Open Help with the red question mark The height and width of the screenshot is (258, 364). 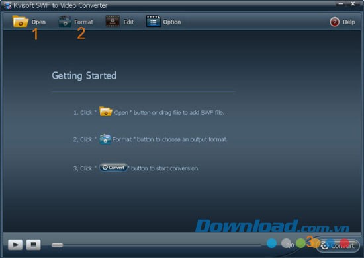click(342, 22)
